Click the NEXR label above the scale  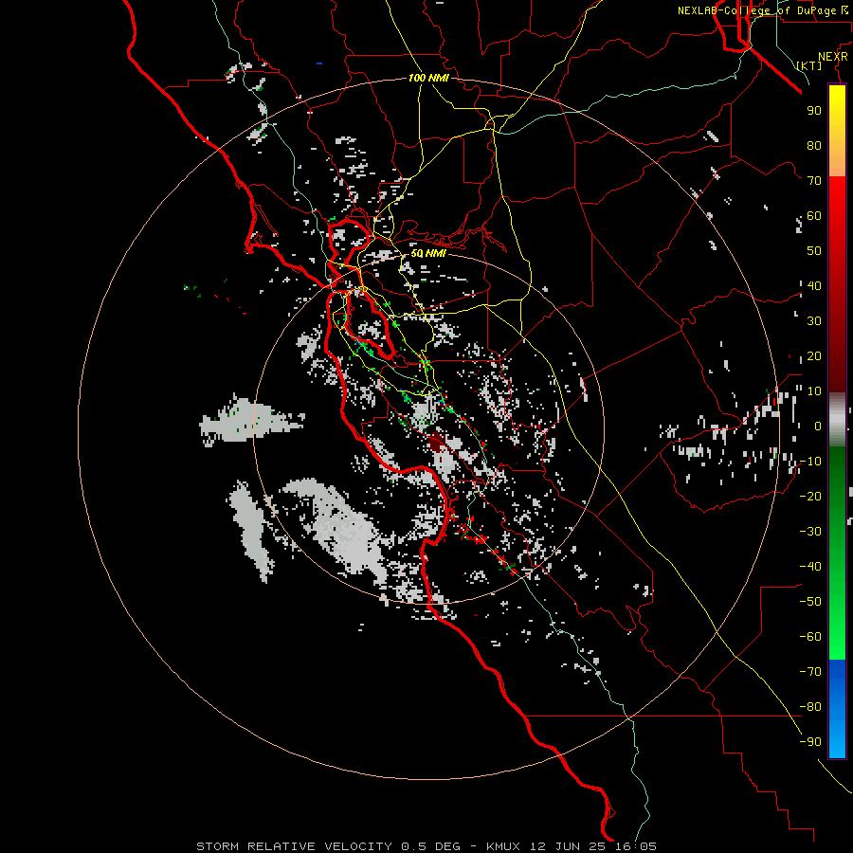click(833, 57)
